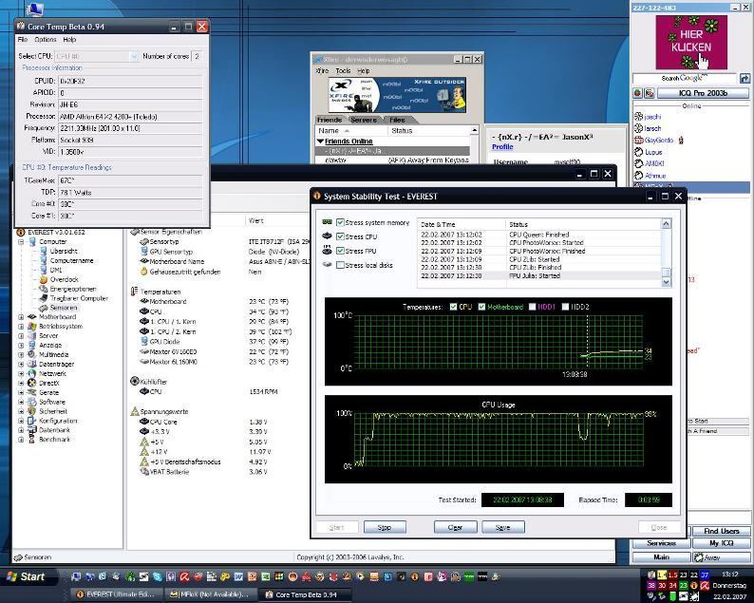Open Profile link in Xfire info pane

(x=502, y=146)
